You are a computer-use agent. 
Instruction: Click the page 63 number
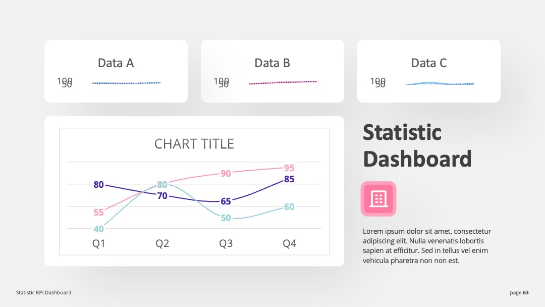(x=519, y=293)
